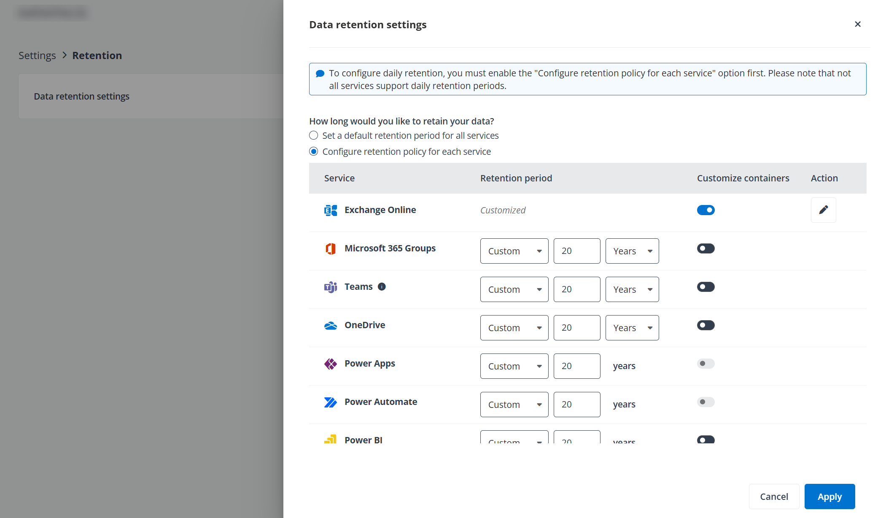Apply the data retention settings

click(x=829, y=496)
